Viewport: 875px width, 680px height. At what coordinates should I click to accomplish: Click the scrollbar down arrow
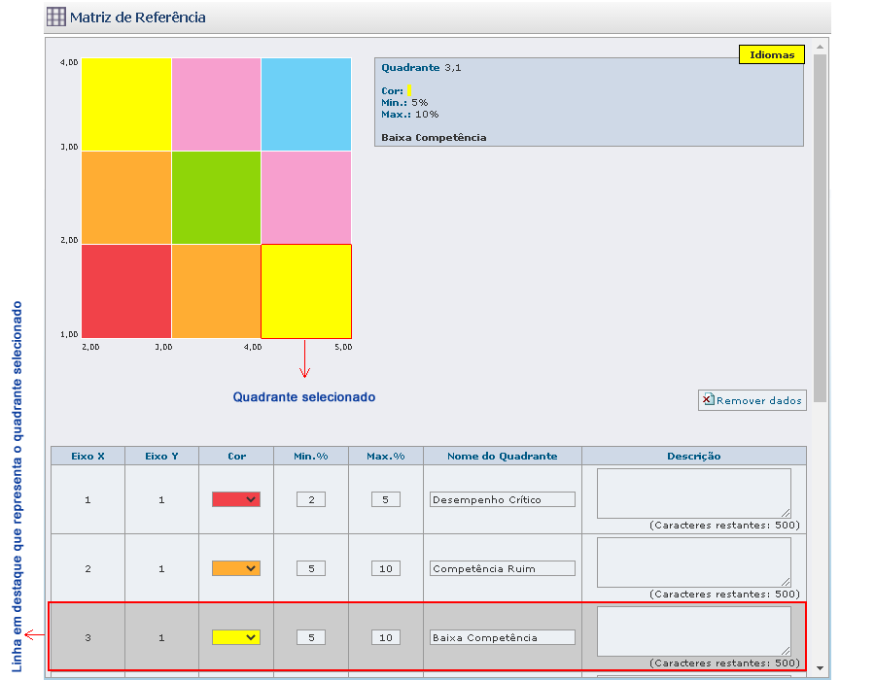click(821, 668)
